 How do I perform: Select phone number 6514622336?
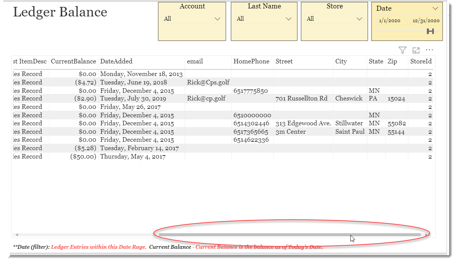click(x=251, y=140)
